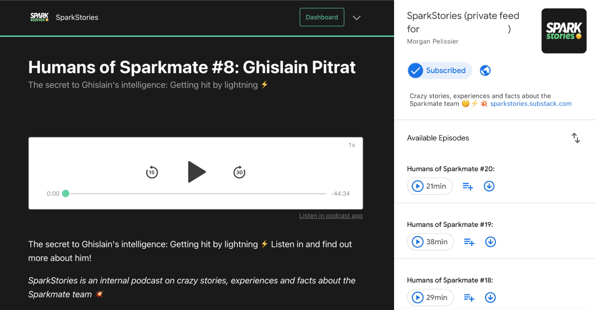
Task: Add Humans of Sparkmate #20 to queue
Action: 468,186
